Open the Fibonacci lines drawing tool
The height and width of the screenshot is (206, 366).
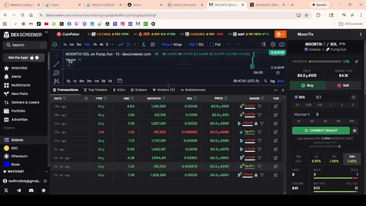[x=56, y=73]
